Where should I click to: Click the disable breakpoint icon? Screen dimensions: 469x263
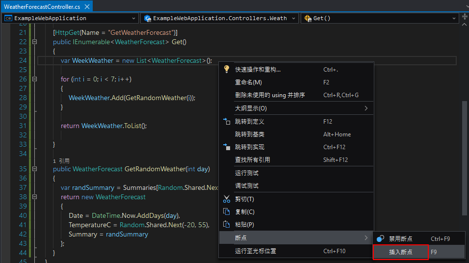(380, 238)
